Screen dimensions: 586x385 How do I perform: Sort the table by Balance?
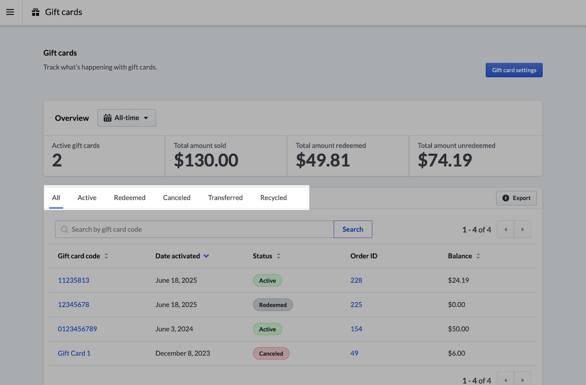tap(478, 256)
